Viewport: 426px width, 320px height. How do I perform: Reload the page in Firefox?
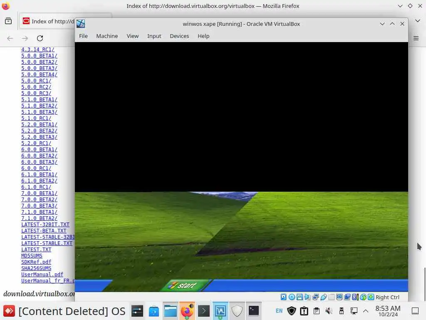(x=40, y=38)
